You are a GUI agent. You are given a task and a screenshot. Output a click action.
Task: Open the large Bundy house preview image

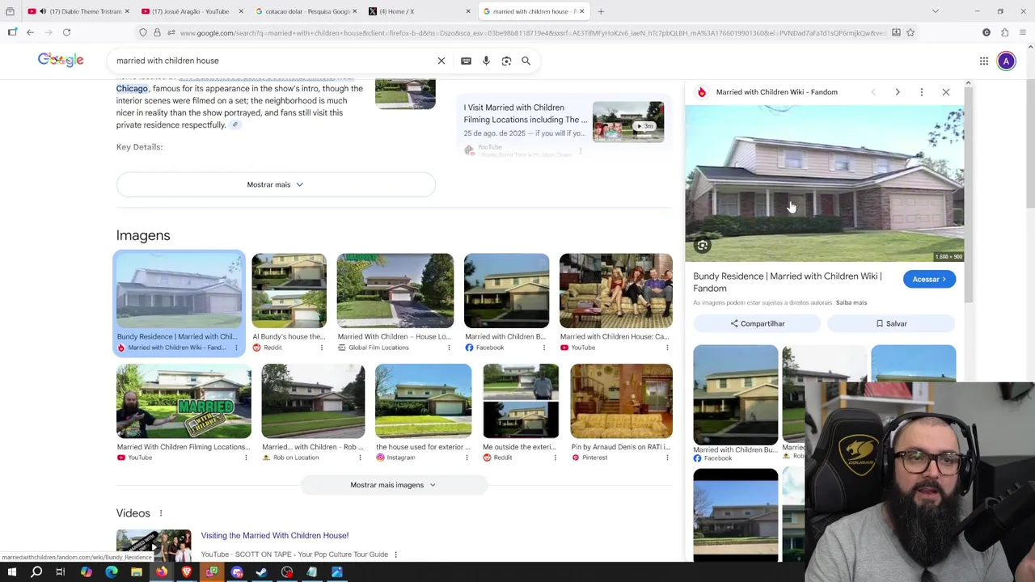(824, 183)
